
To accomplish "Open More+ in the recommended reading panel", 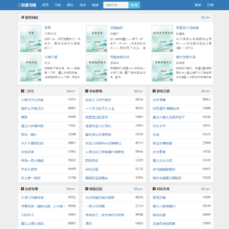I will tap(205, 17).
